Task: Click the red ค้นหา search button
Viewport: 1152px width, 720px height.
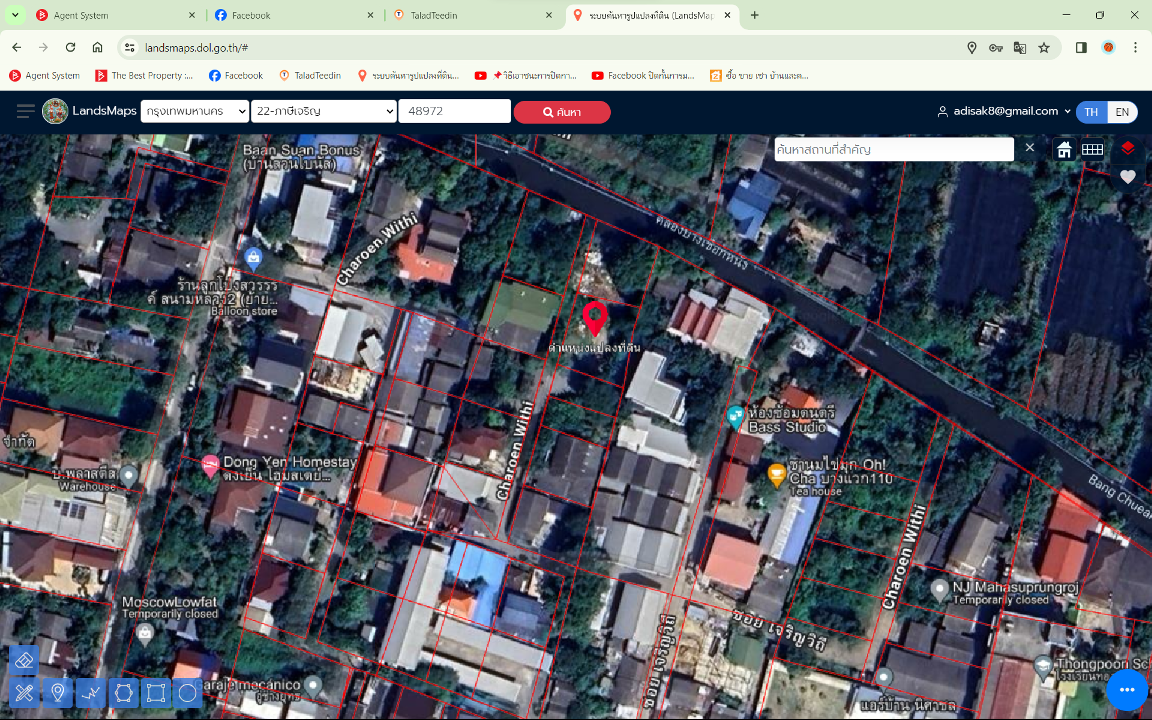Action: pyautogui.click(x=562, y=112)
